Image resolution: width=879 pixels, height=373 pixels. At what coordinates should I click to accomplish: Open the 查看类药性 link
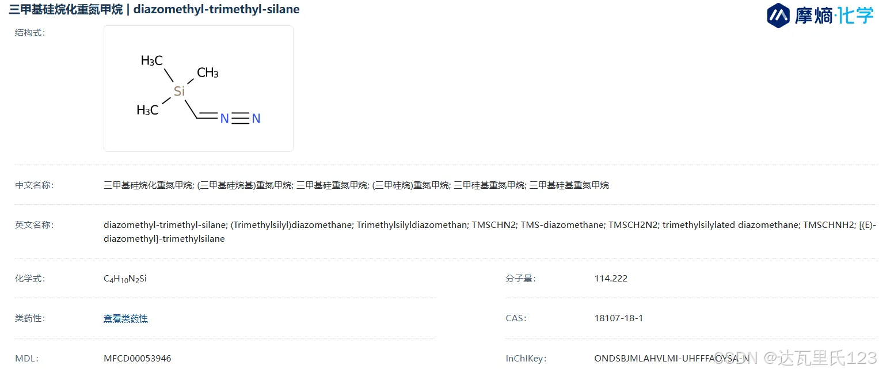[x=125, y=318]
